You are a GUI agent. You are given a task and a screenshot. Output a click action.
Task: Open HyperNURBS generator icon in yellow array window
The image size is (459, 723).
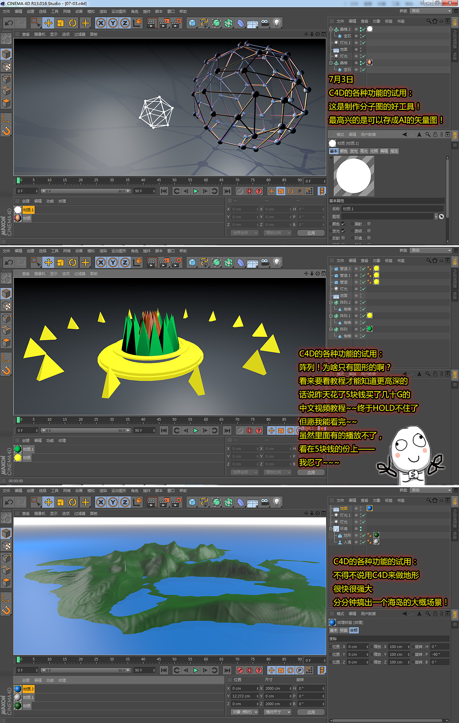pyautogui.click(x=217, y=262)
